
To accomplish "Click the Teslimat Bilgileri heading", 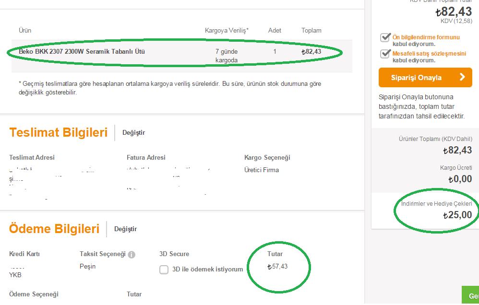I will pyautogui.click(x=58, y=133).
